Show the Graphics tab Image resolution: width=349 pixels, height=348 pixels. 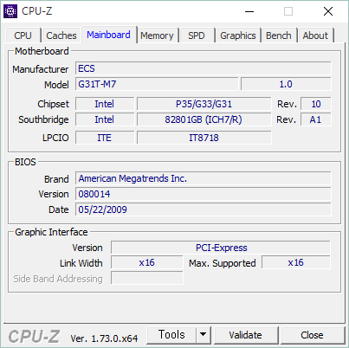coord(238,35)
